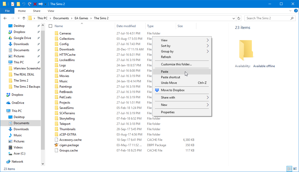
Task: Click Documents in the breadcrumb path
Action: (x=61, y=18)
